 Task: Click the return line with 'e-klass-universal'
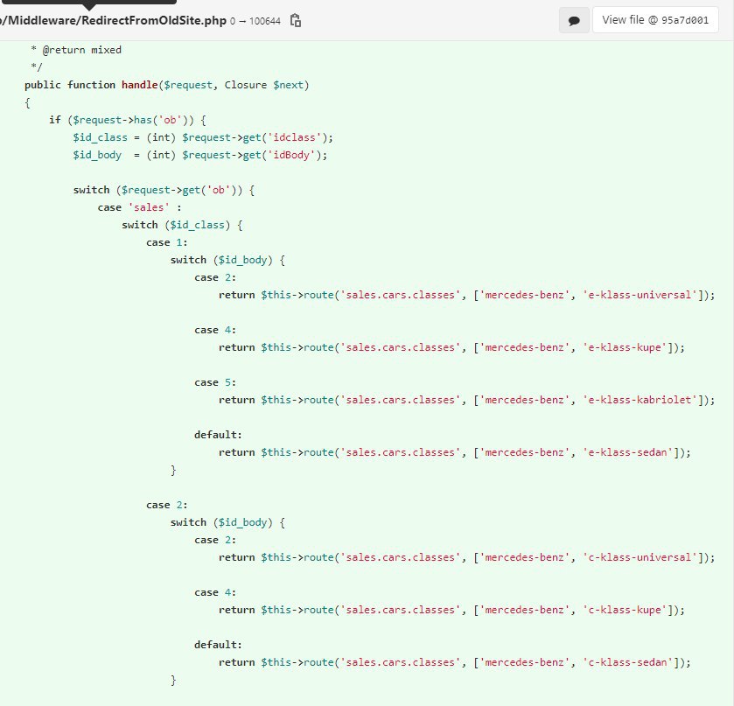click(466, 295)
